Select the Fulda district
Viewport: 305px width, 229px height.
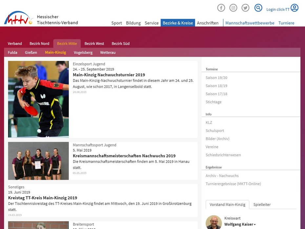tap(12, 52)
